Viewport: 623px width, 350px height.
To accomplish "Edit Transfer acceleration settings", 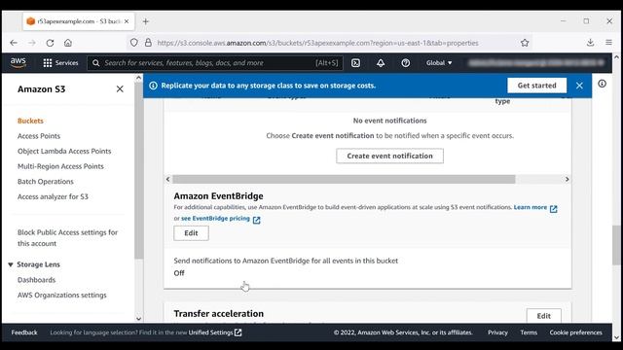I will point(543,316).
